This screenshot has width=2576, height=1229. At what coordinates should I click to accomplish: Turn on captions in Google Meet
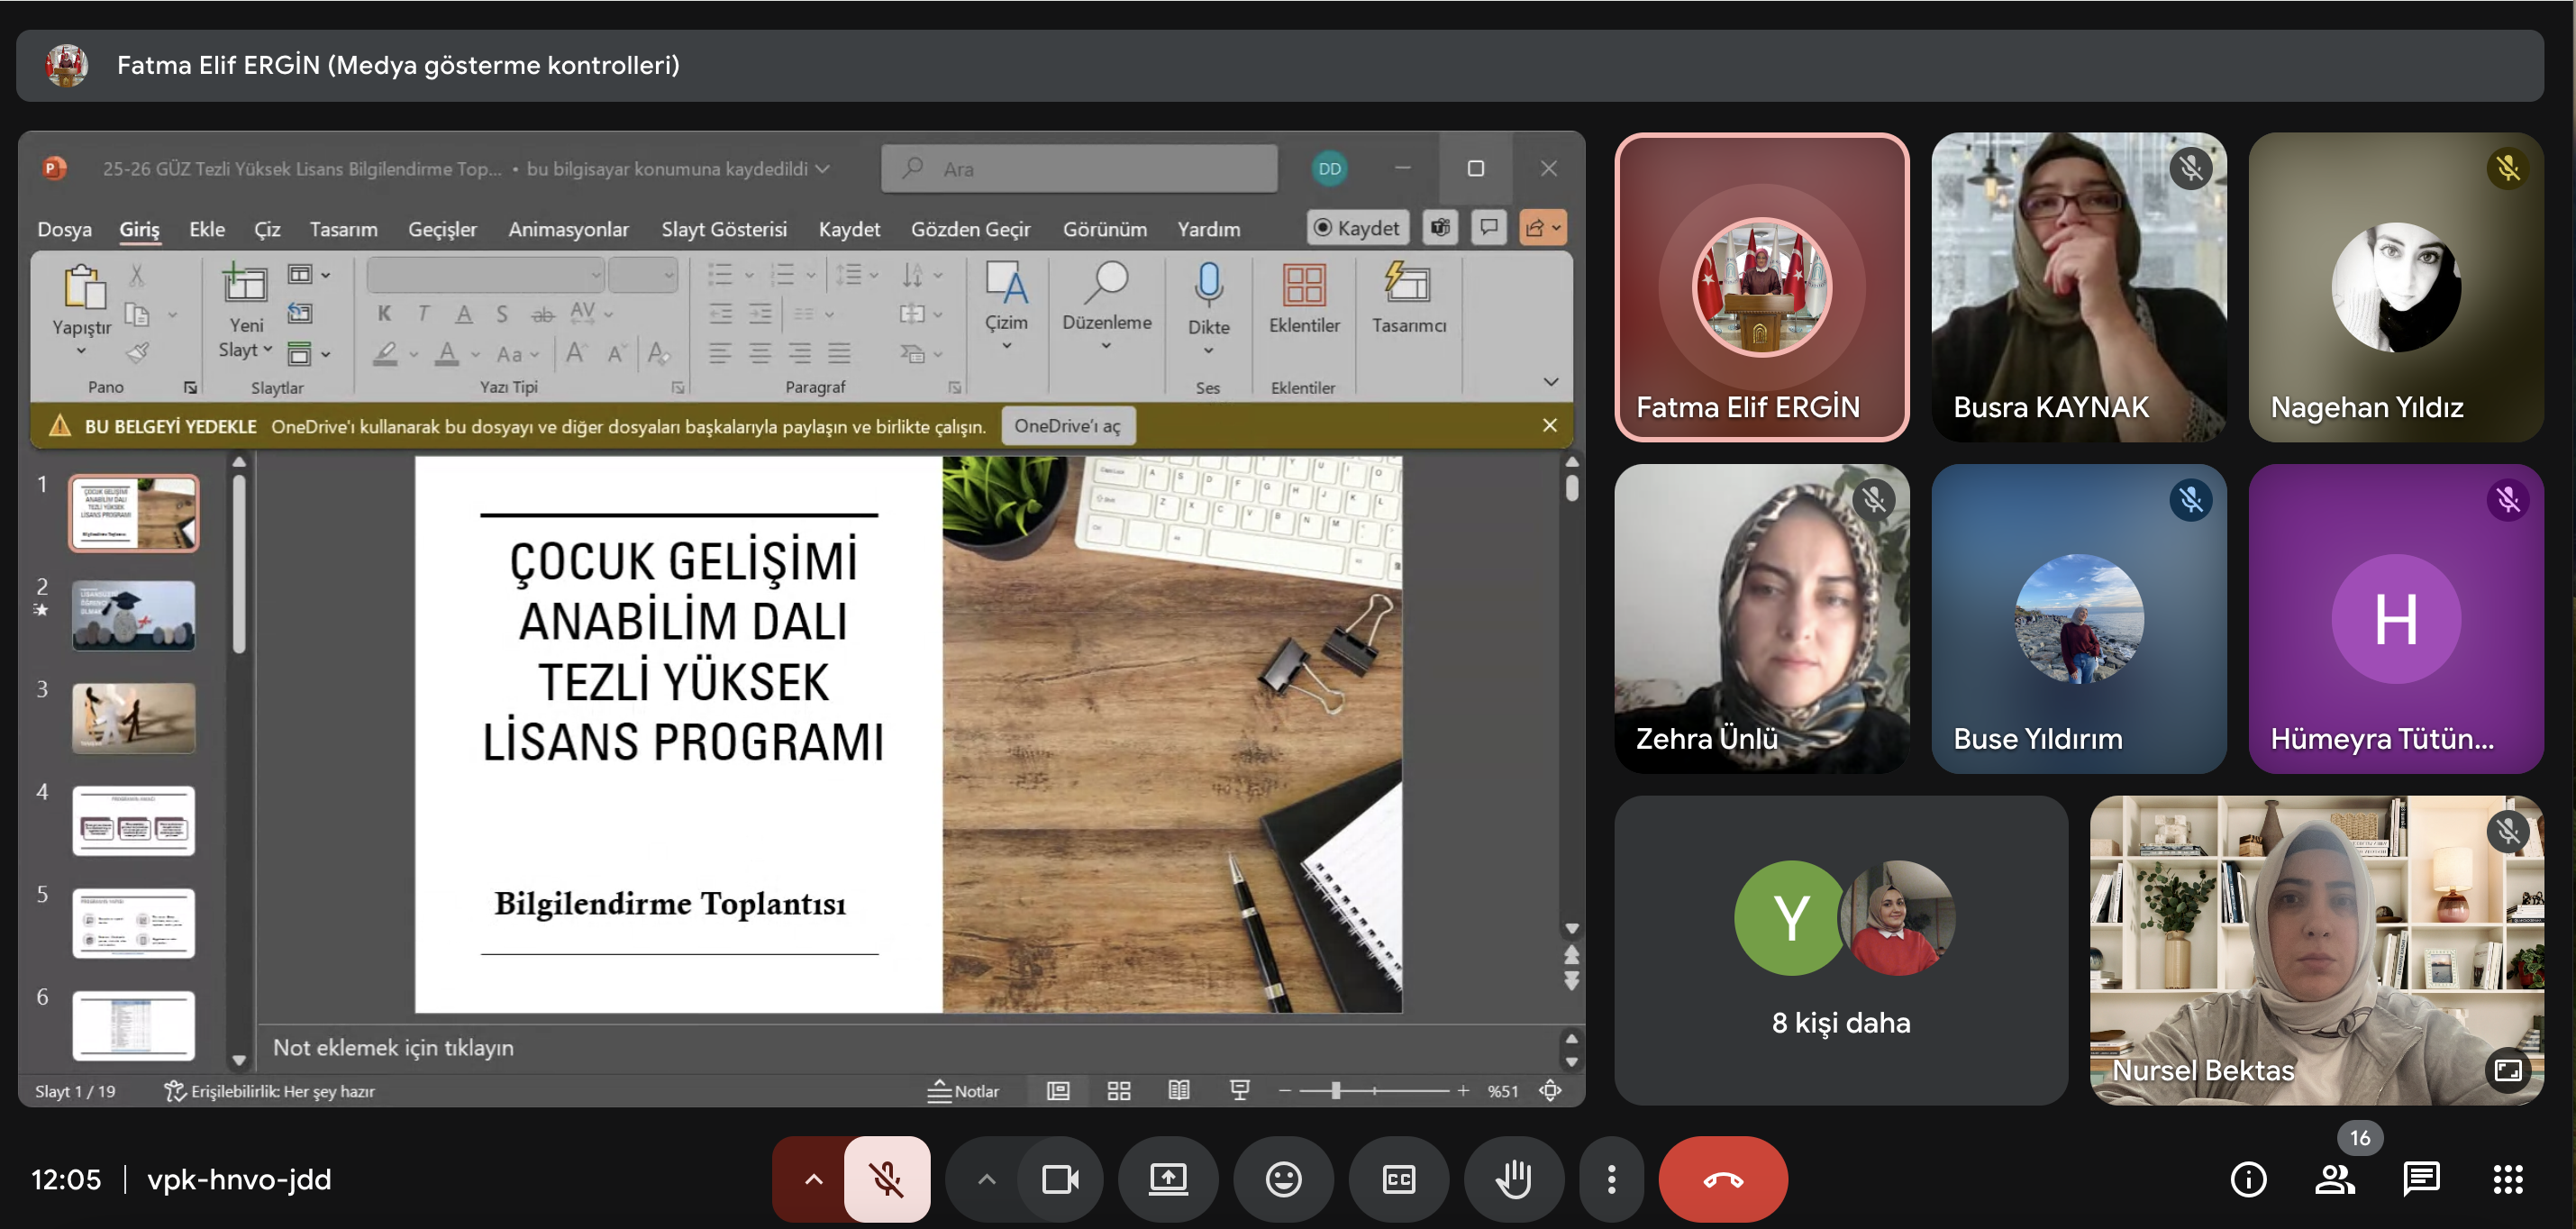click(x=1398, y=1179)
